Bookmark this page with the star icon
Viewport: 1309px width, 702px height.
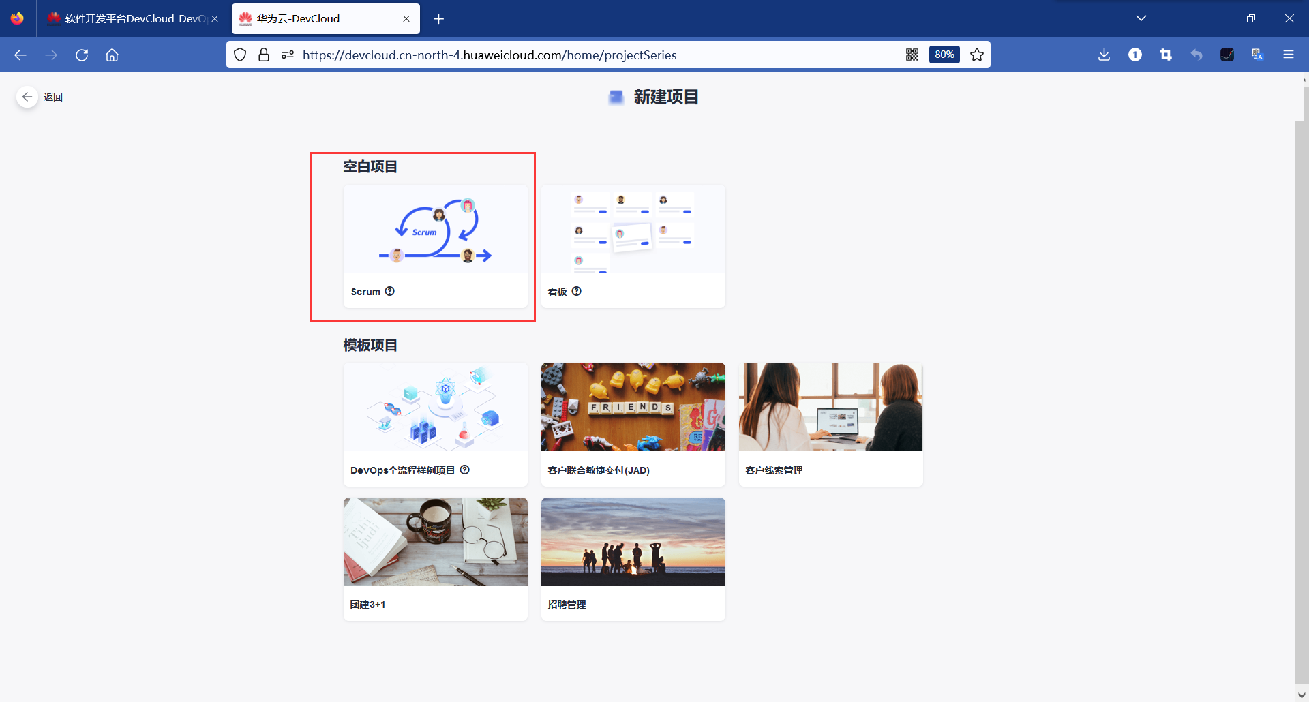977,55
